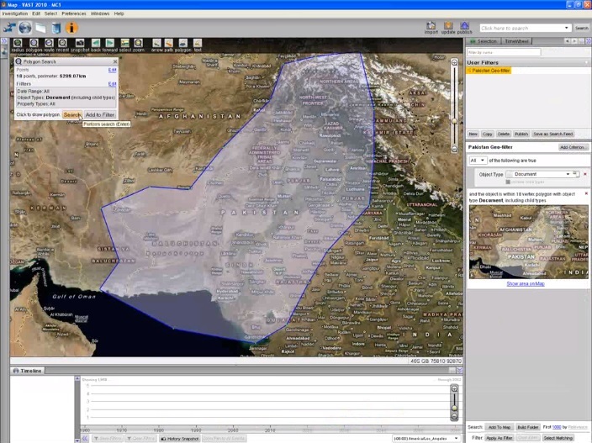Click the import icon
This screenshot has height=443, width=592.
pos(431,26)
